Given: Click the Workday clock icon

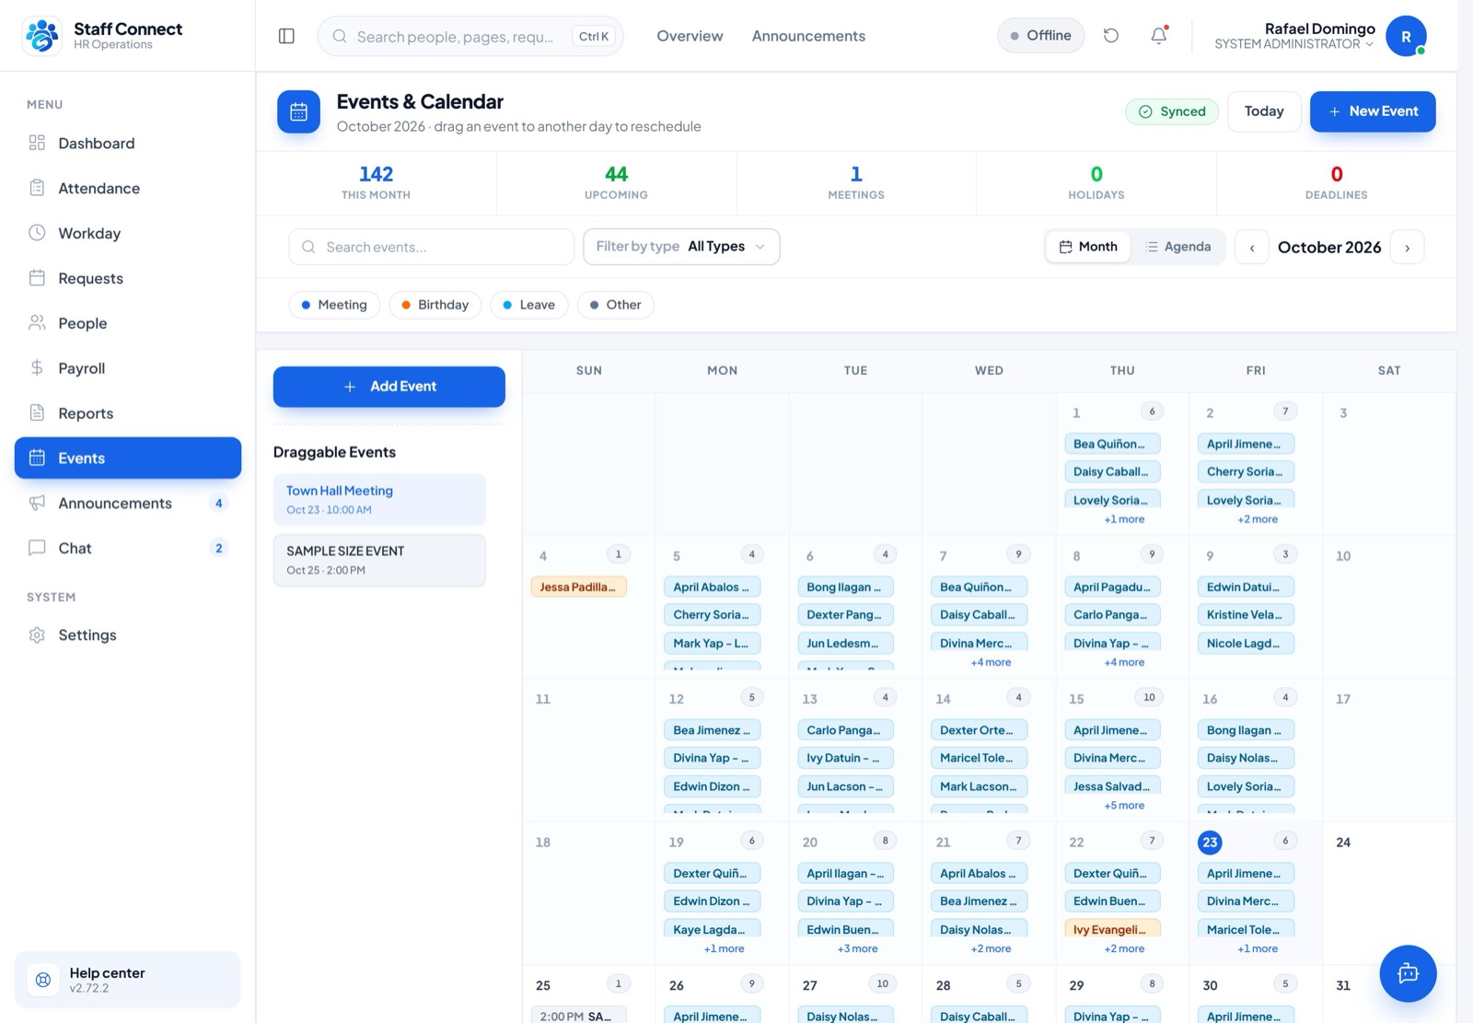Looking at the screenshot, I should pyautogui.click(x=37, y=233).
